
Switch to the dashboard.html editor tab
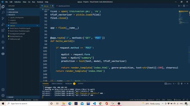(x=63, y=6)
